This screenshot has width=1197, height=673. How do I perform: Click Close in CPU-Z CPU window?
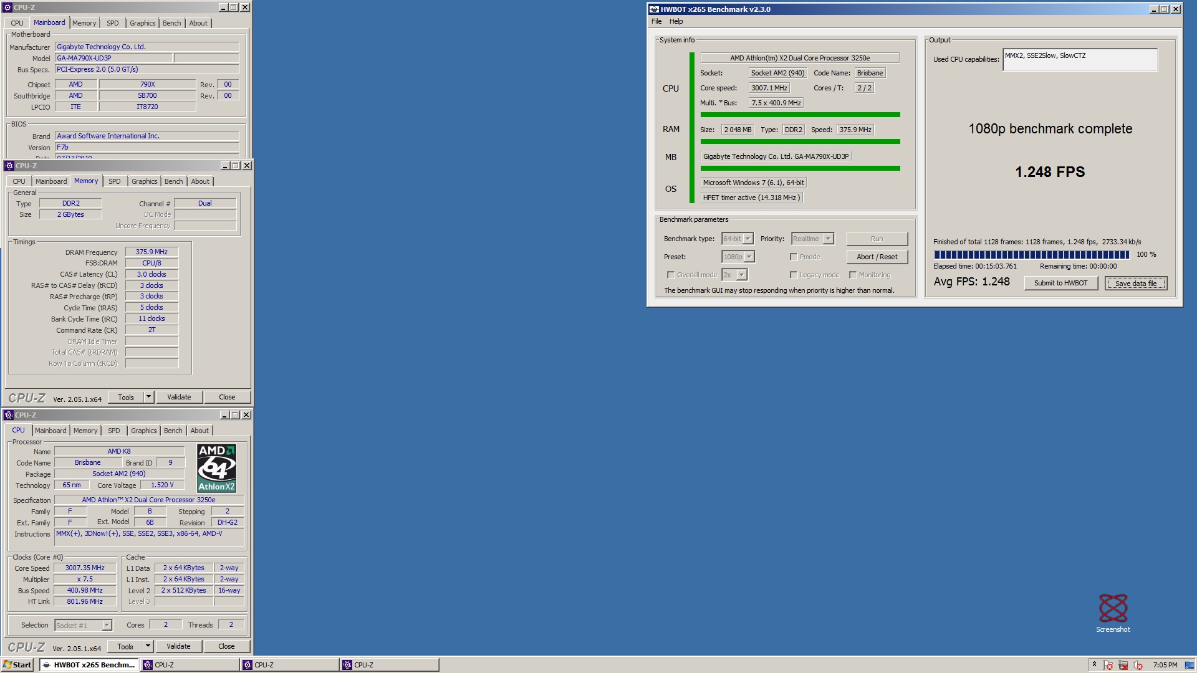pos(226,646)
